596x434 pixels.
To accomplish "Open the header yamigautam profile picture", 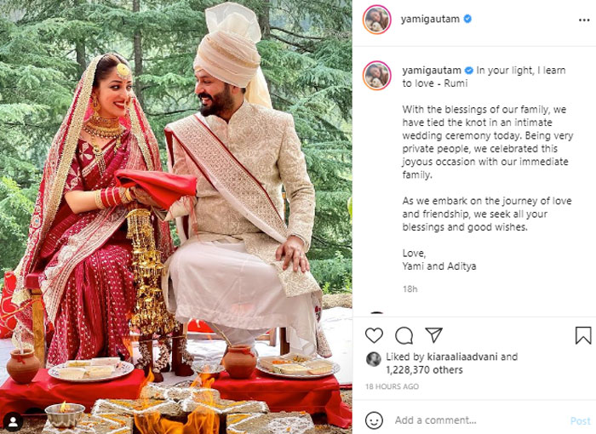I will tap(376, 20).
